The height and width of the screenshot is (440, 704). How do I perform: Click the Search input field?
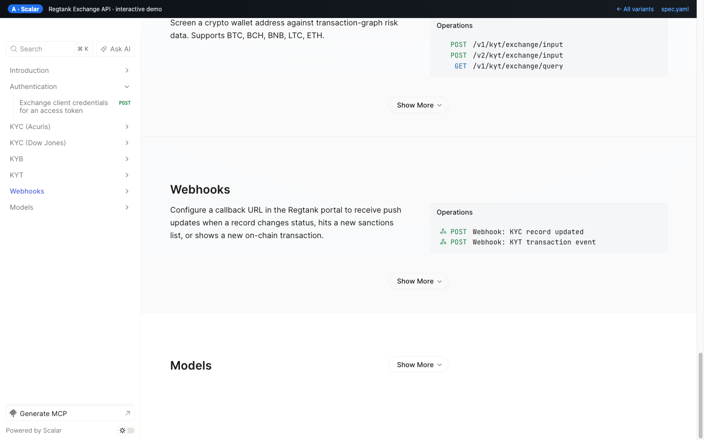[49, 49]
